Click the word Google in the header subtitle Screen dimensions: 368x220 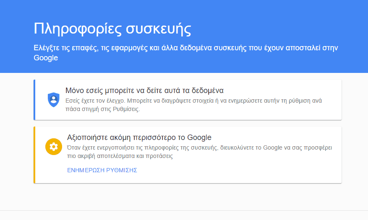tap(46, 58)
